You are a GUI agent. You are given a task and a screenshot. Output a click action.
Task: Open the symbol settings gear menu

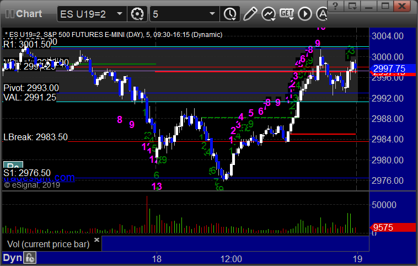[137, 14]
